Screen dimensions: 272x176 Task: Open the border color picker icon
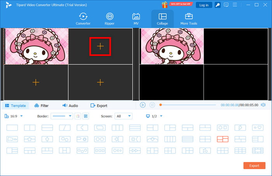(78, 116)
